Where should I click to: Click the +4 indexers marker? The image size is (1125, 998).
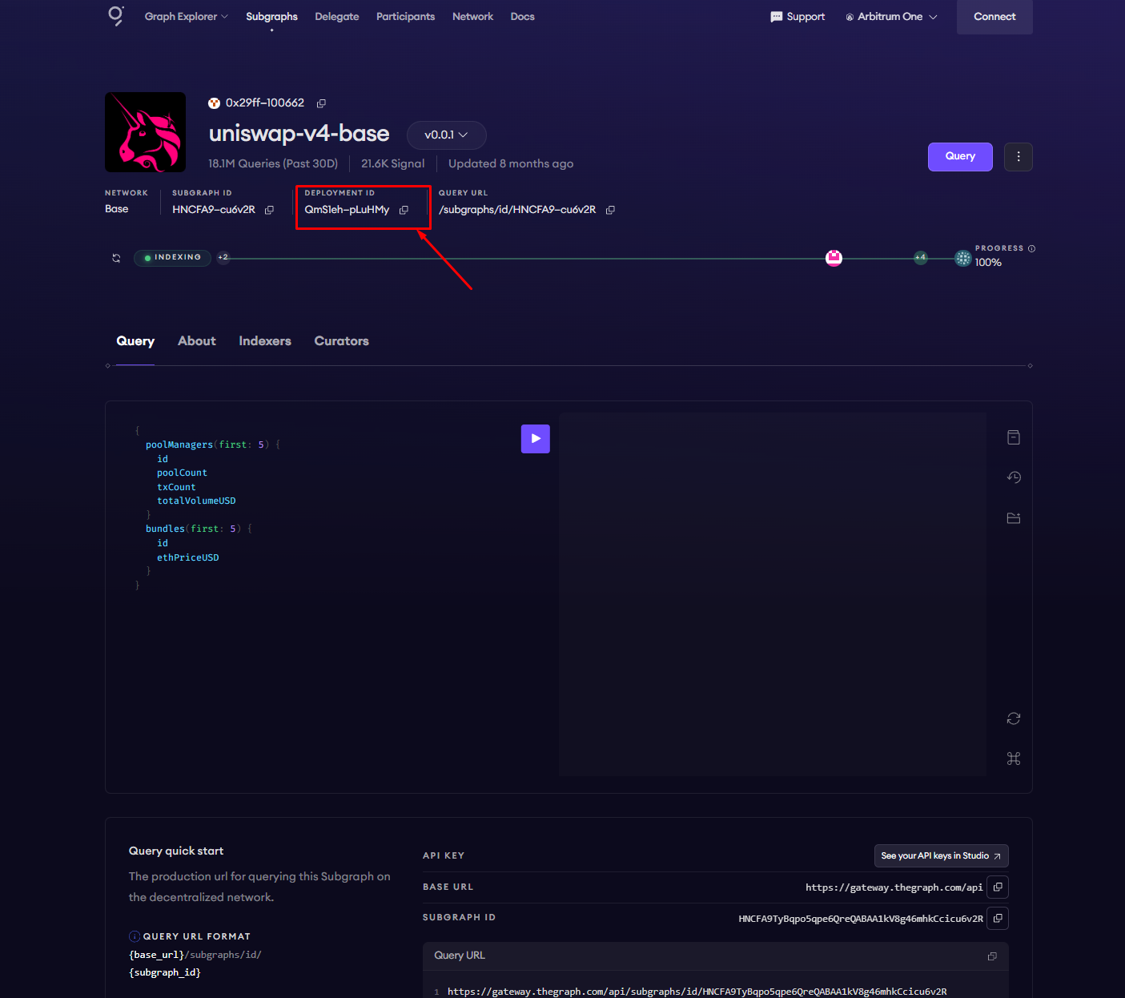pyautogui.click(x=921, y=257)
